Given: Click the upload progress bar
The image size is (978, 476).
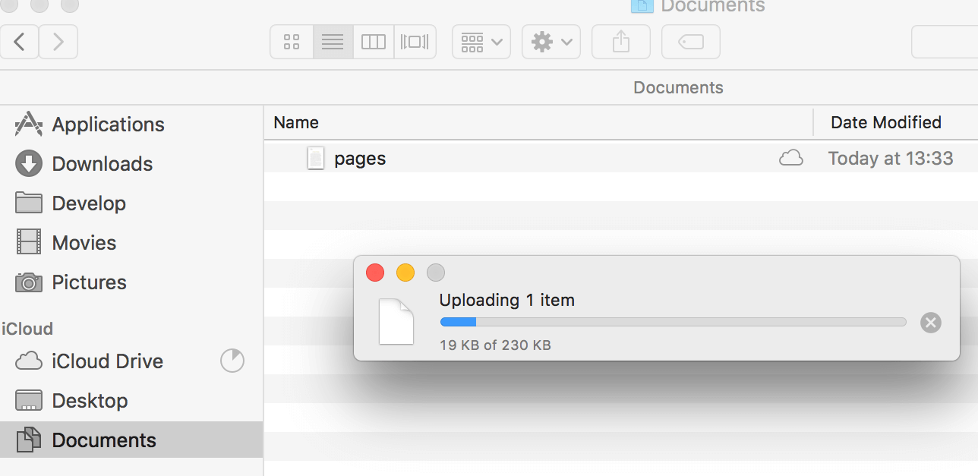Looking at the screenshot, I should (673, 322).
